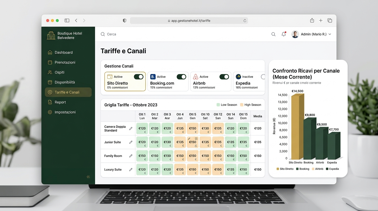Toggle the browser sidebar panel icon

click(67, 21)
